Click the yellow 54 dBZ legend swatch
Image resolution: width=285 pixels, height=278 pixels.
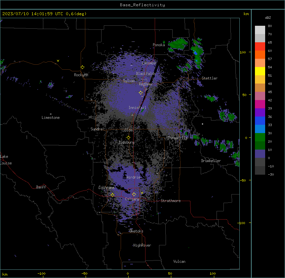click(260, 71)
